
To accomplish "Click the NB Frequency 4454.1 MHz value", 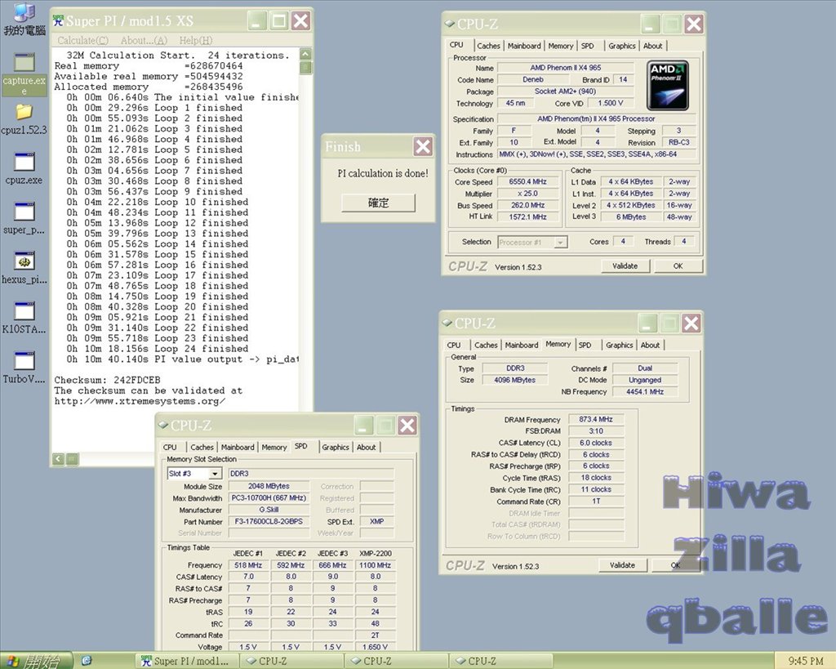I will tap(645, 391).
